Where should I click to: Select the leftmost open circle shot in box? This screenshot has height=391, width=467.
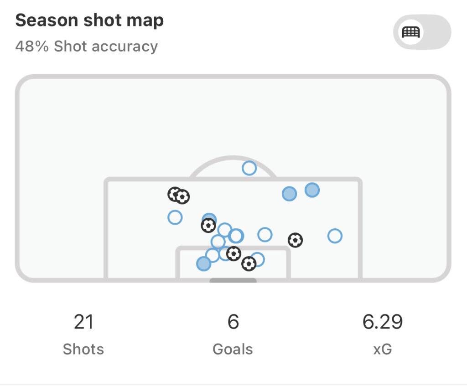coord(175,217)
